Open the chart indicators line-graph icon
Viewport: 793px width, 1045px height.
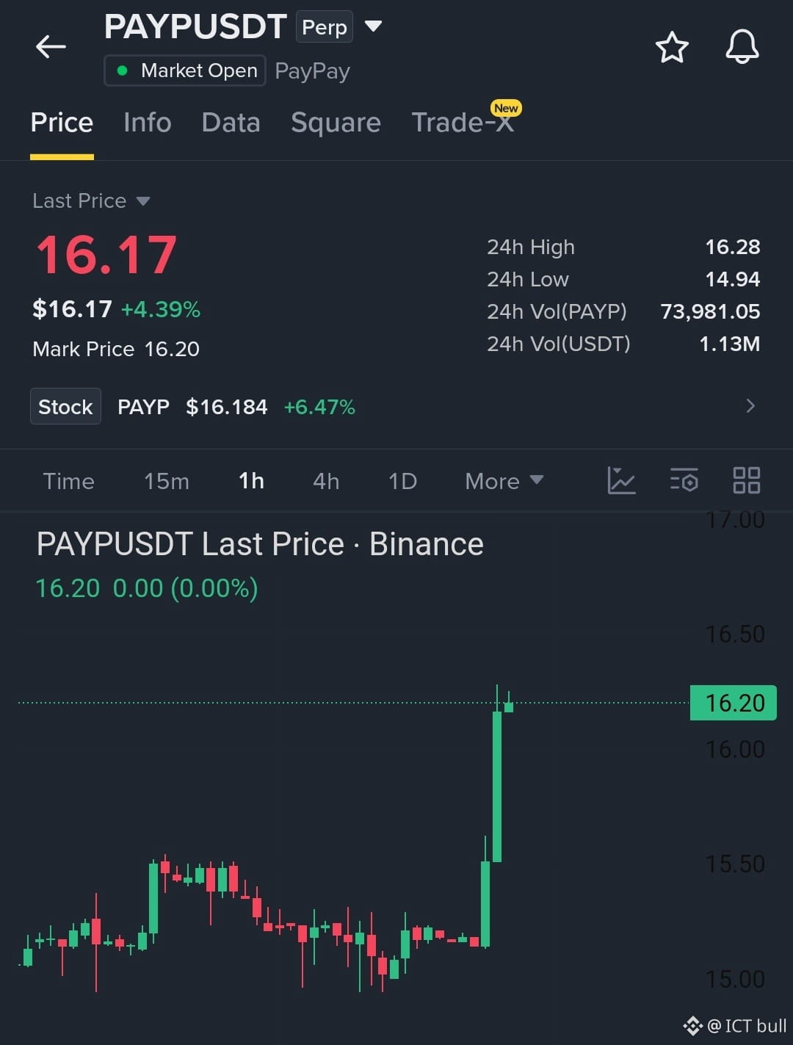click(x=621, y=480)
